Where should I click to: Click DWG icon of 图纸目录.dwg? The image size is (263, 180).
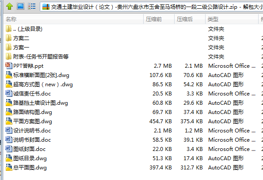coord(9,158)
